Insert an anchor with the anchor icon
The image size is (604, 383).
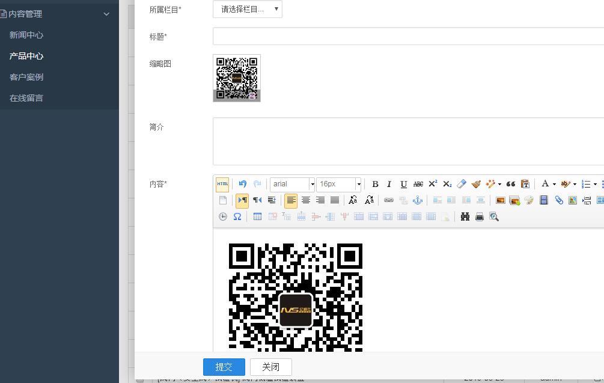(x=418, y=200)
